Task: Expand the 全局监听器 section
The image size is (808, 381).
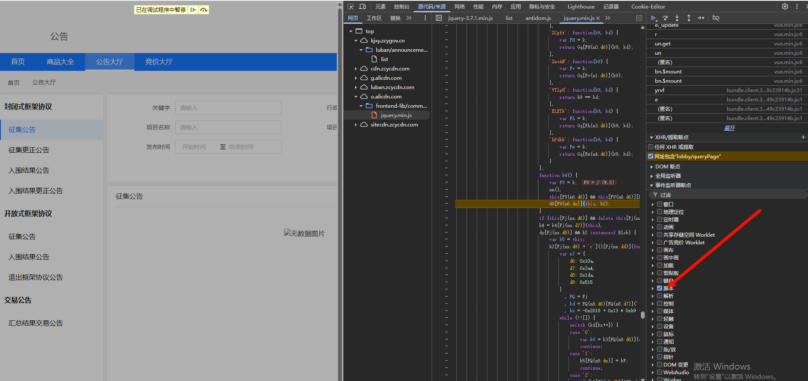Action: [x=652, y=176]
